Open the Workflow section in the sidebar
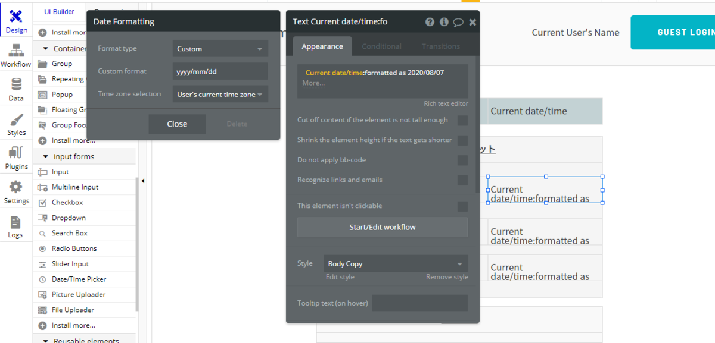 click(x=15, y=55)
